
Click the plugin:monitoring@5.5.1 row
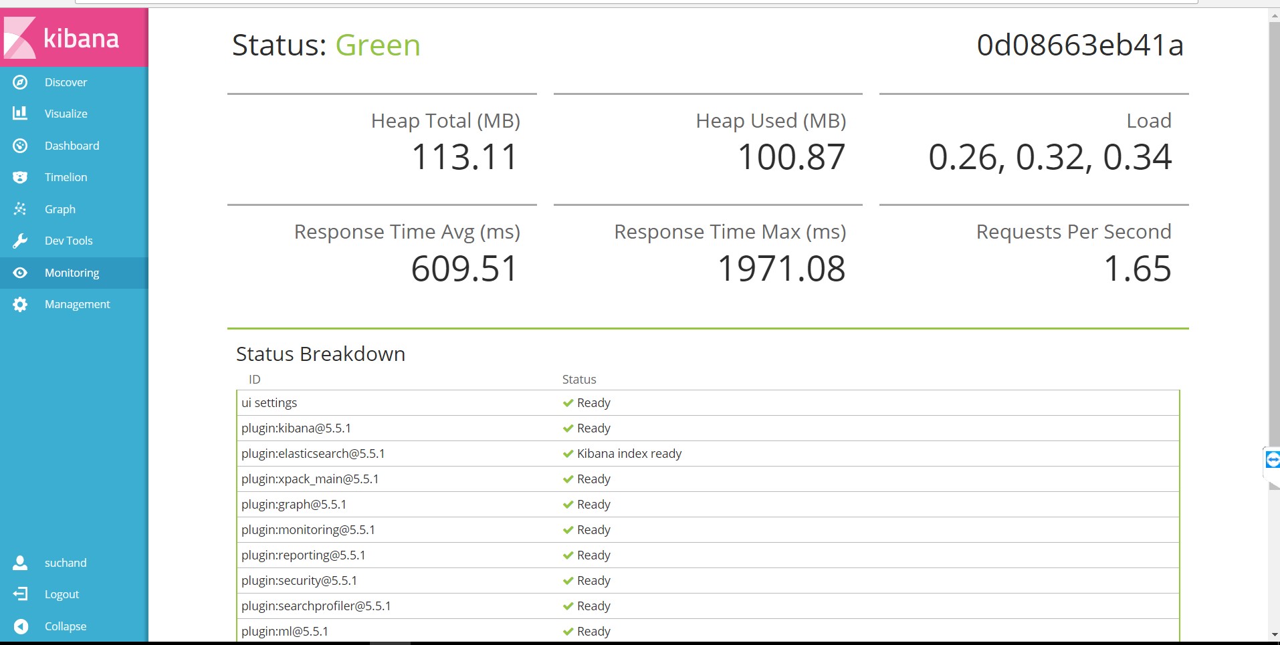(x=708, y=530)
